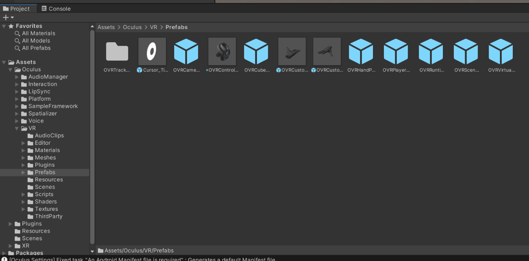Collapse the VR folder arrow in the tree
The width and height of the screenshot is (529, 261).
click(17, 128)
